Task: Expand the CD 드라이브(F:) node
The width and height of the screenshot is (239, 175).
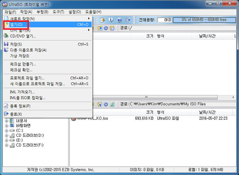Action: (x=6, y=145)
